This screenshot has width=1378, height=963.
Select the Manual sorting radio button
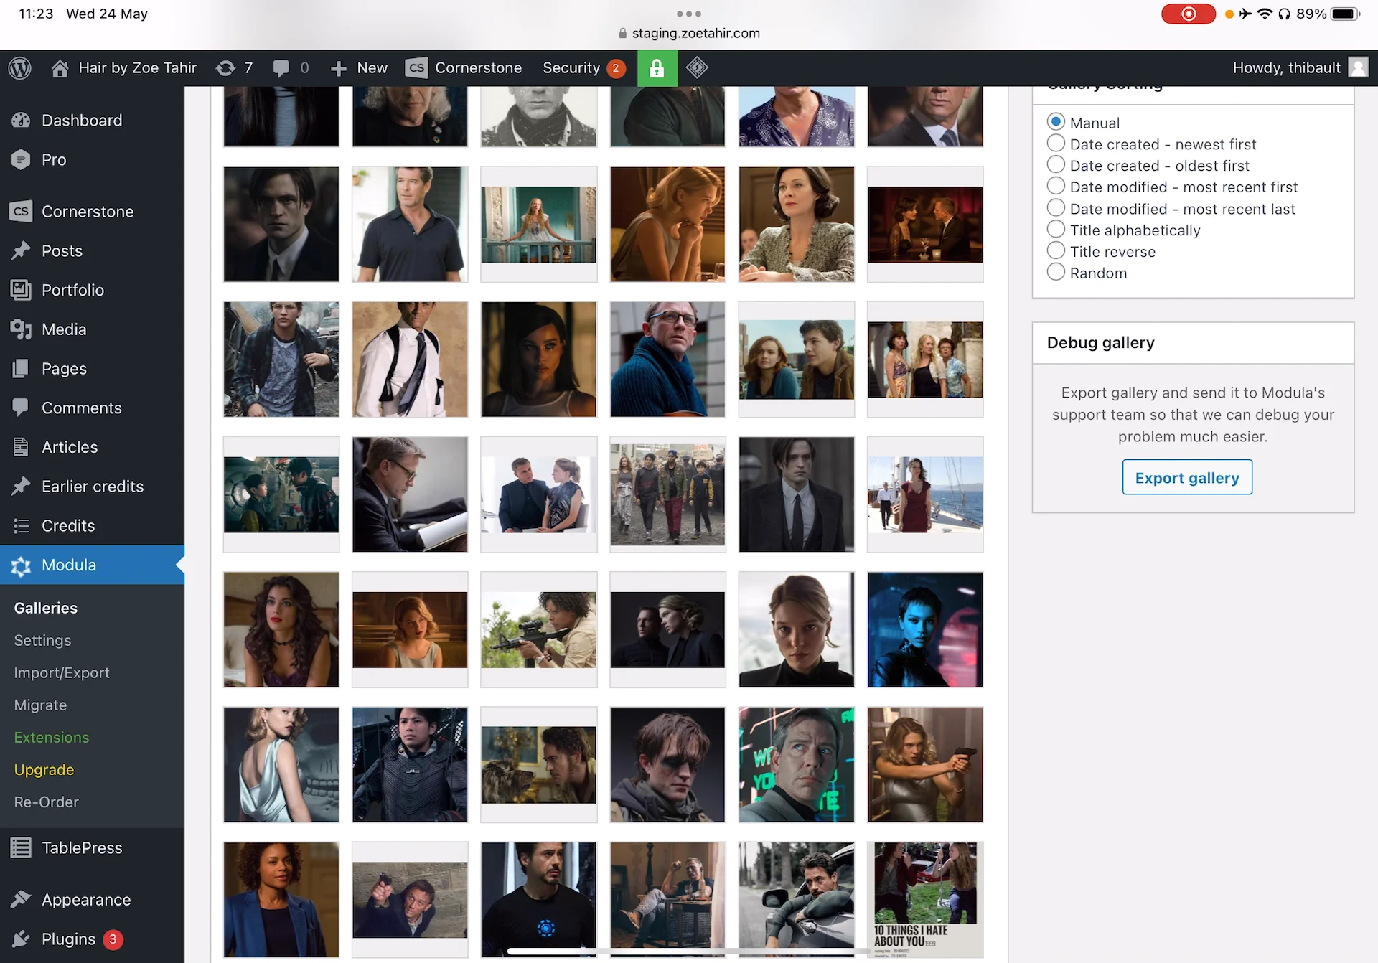click(1056, 122)
